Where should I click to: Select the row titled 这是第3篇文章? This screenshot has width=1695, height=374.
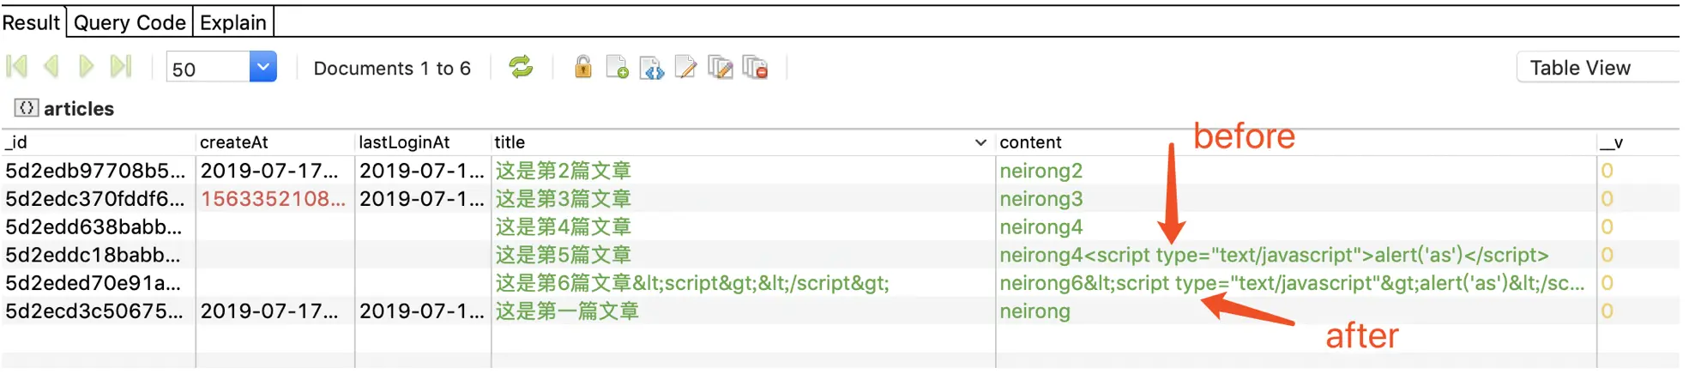click(x=563, y=199)
